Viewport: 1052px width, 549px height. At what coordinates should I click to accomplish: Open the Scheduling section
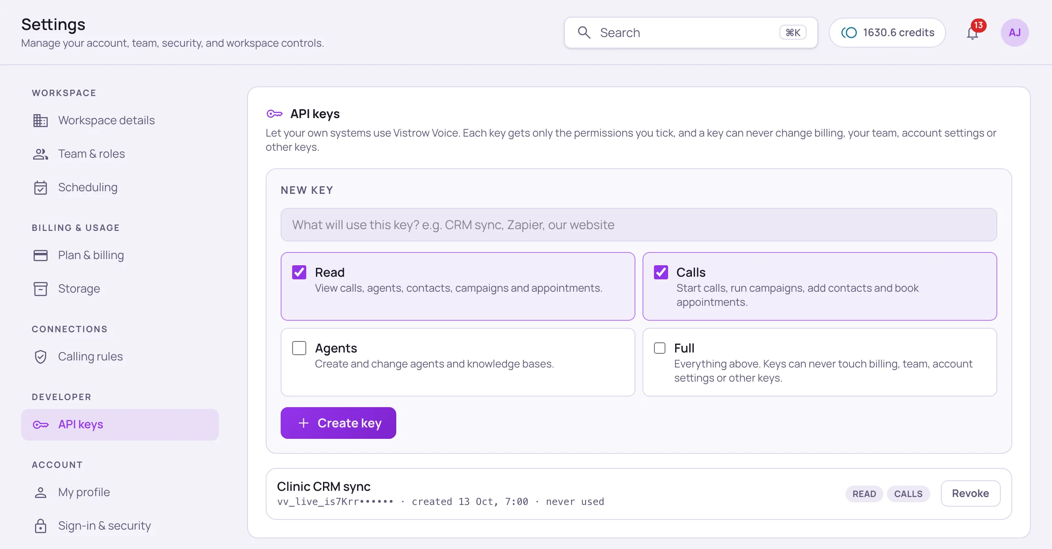click(x=120, y=187)
